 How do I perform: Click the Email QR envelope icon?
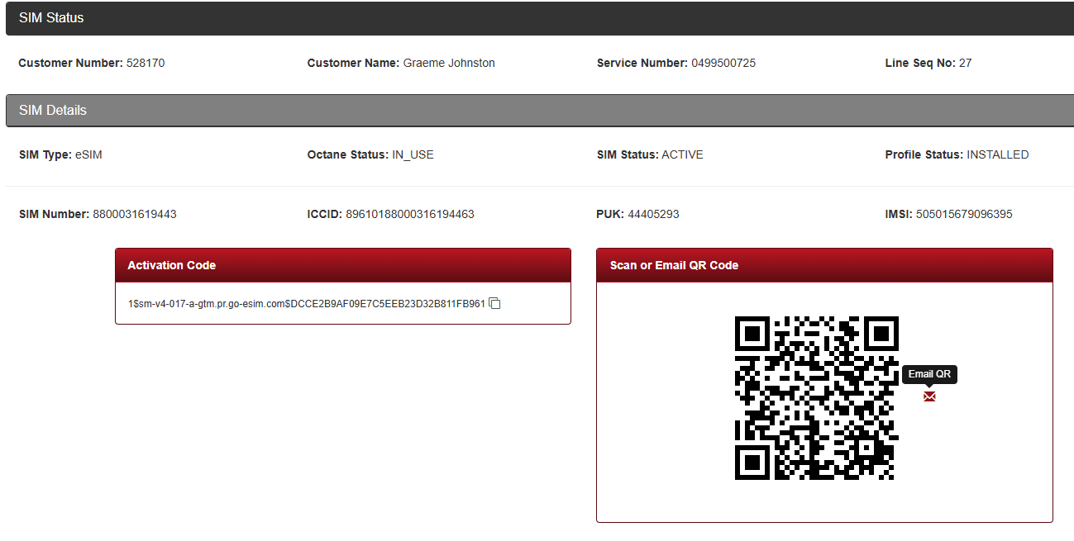(x=929, y=396)
